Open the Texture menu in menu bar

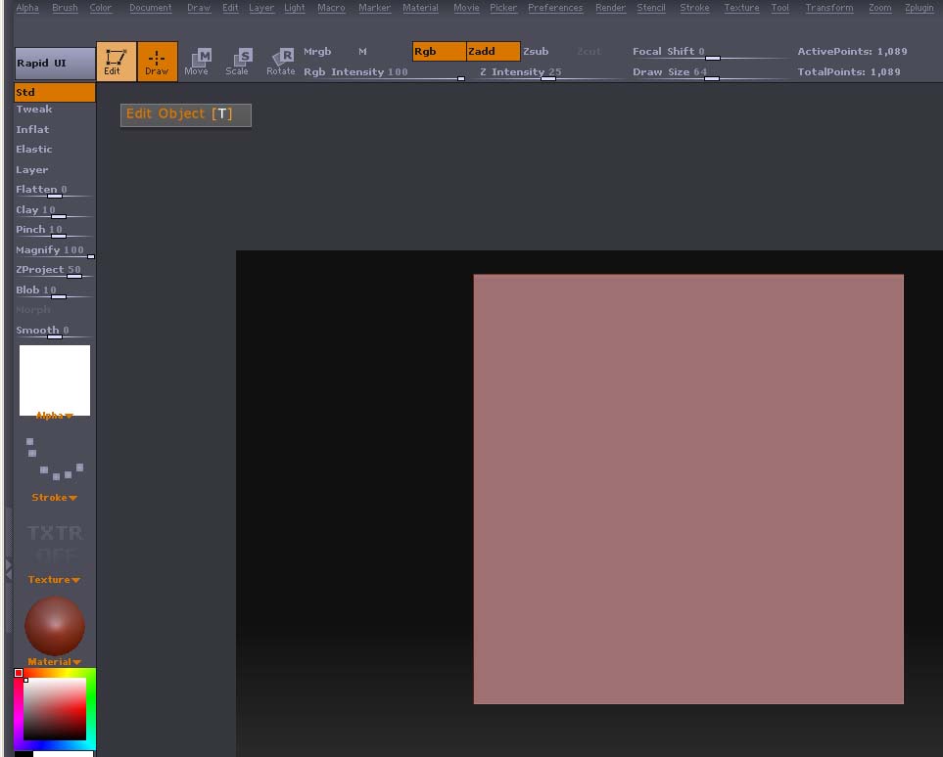741,8
